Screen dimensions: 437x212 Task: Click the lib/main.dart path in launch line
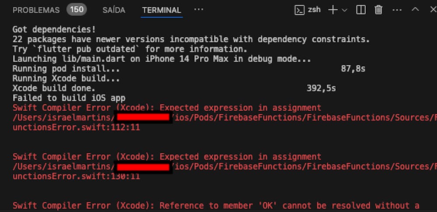[x=93, y=59]
